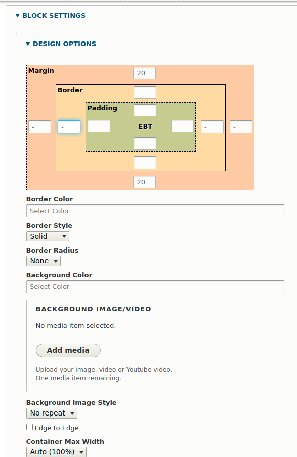This screenshot has height=457, width=297.
Task: Open the Border Radius dropdown
Action: pyautogui.click(x=44, y=261)
